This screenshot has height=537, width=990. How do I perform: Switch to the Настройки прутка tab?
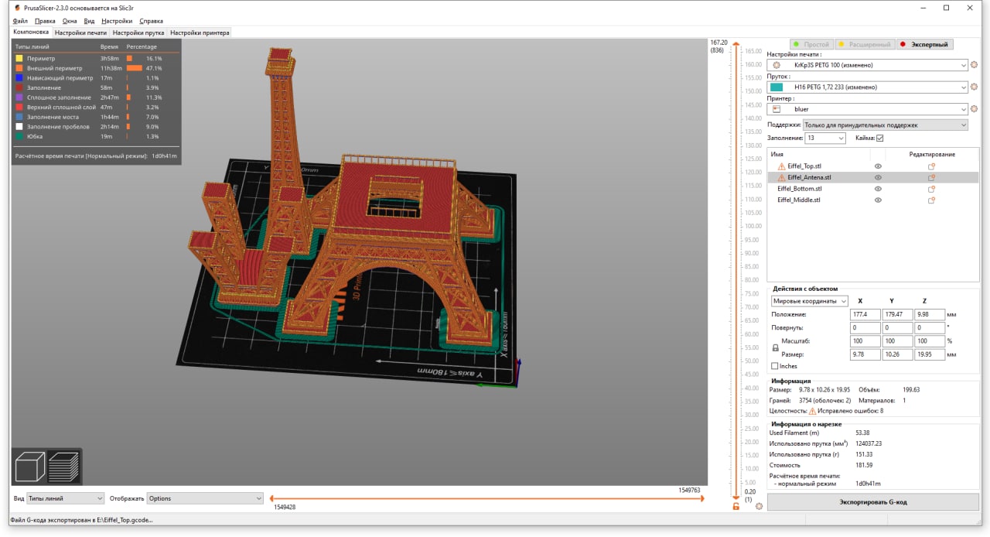[x=138, y=32]
